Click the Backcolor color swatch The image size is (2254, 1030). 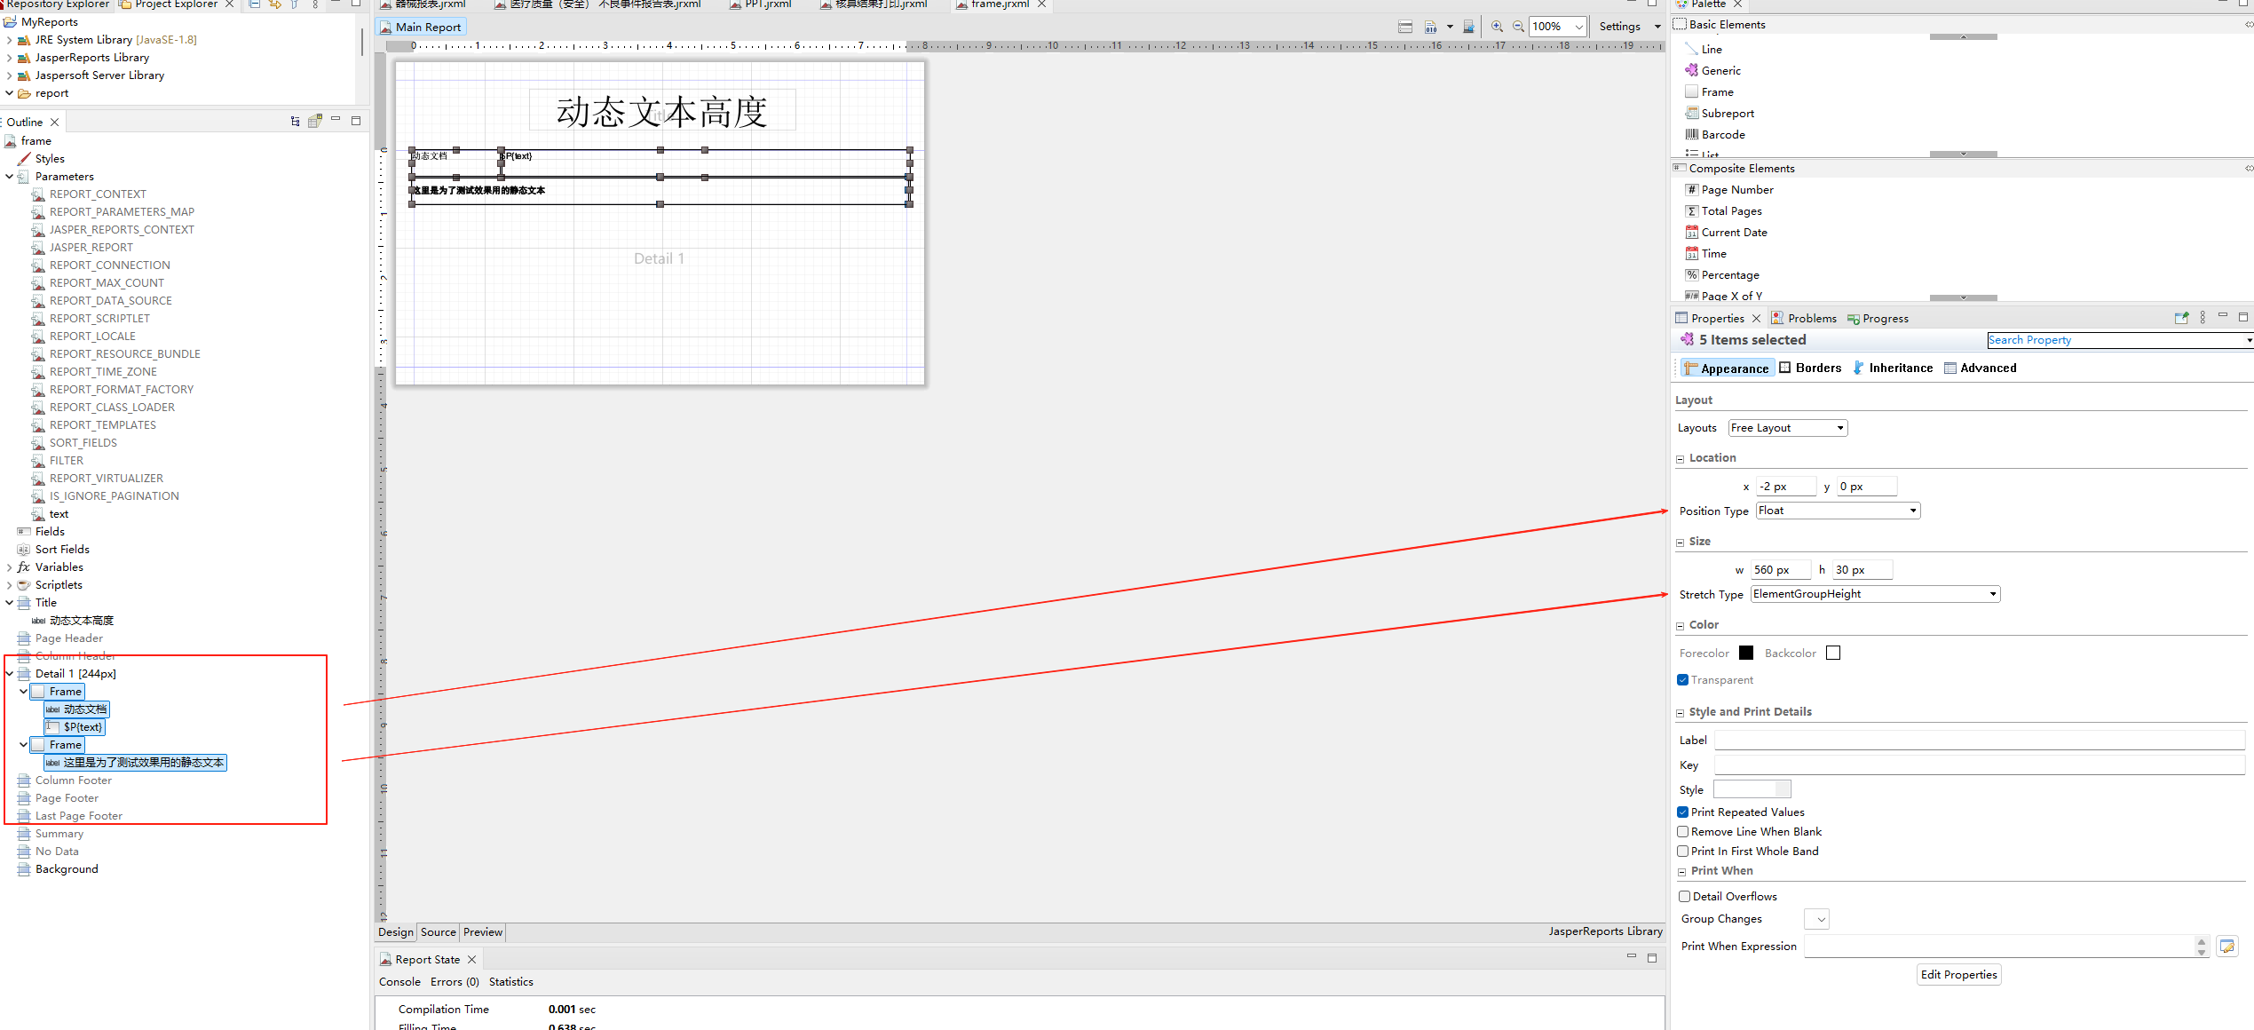(x=1832, y=653)
